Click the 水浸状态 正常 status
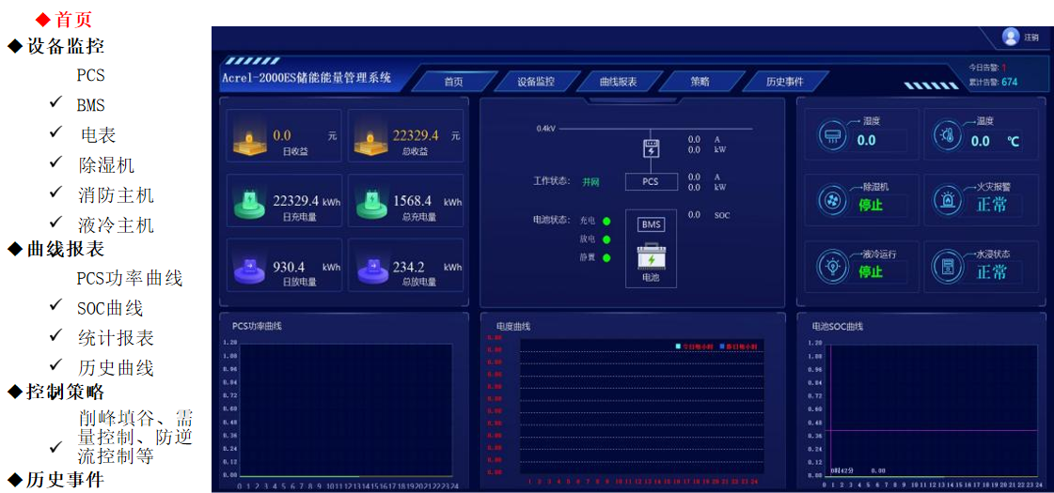This screenshot has height=493, width=1054. [x=992, y=272]
